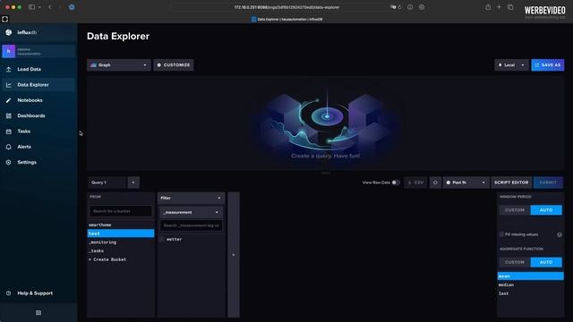Open the Dashboards page
Viewport: 573px width, 322px height.
(31, 115)
